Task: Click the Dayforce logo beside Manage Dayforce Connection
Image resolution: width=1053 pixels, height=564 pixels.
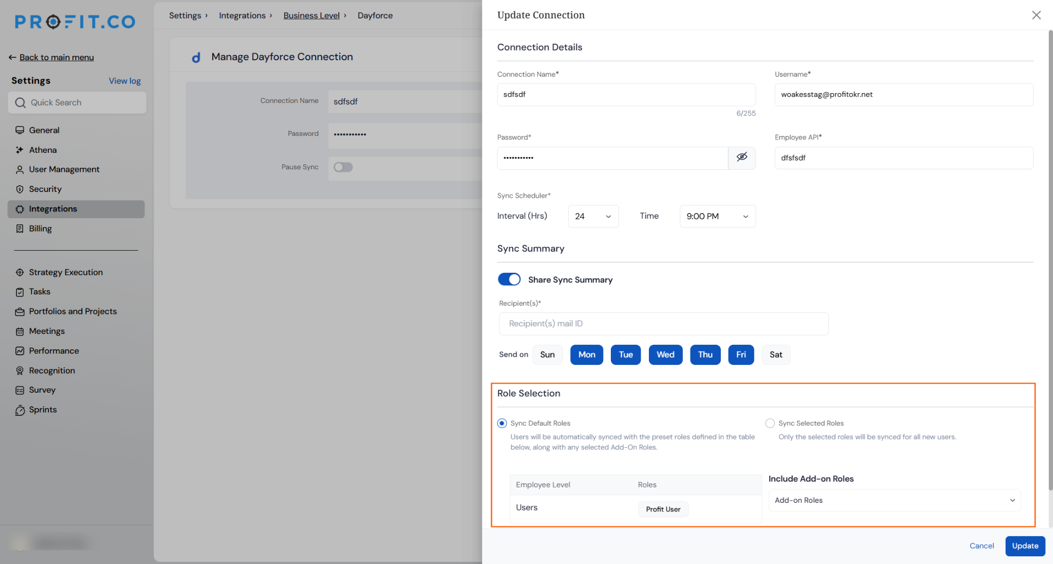Action: click(196, 58)
